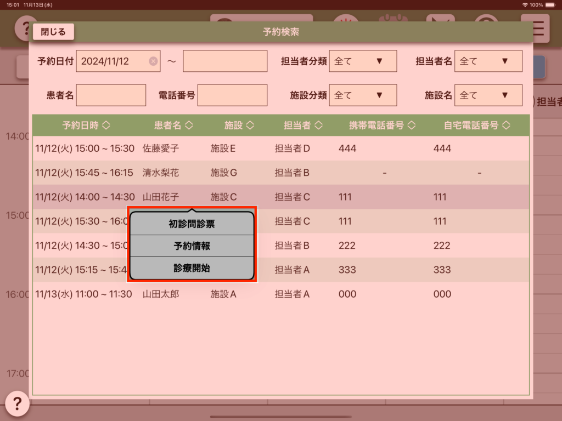The height and width of the screenshot is (421, 562).
Task: Sort by 自宅電話番号 column arrows
Action: (x=506, y=126)
